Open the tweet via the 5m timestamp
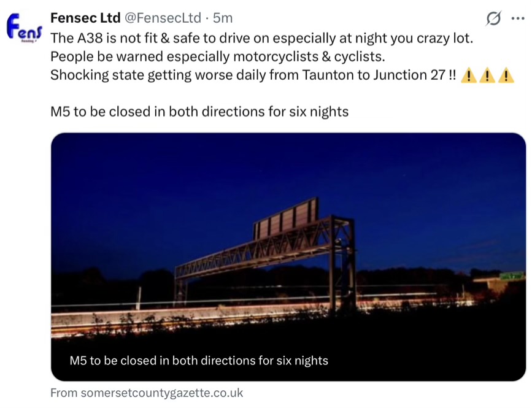Screen dimensions: 532x408 (x=222, y=18)
